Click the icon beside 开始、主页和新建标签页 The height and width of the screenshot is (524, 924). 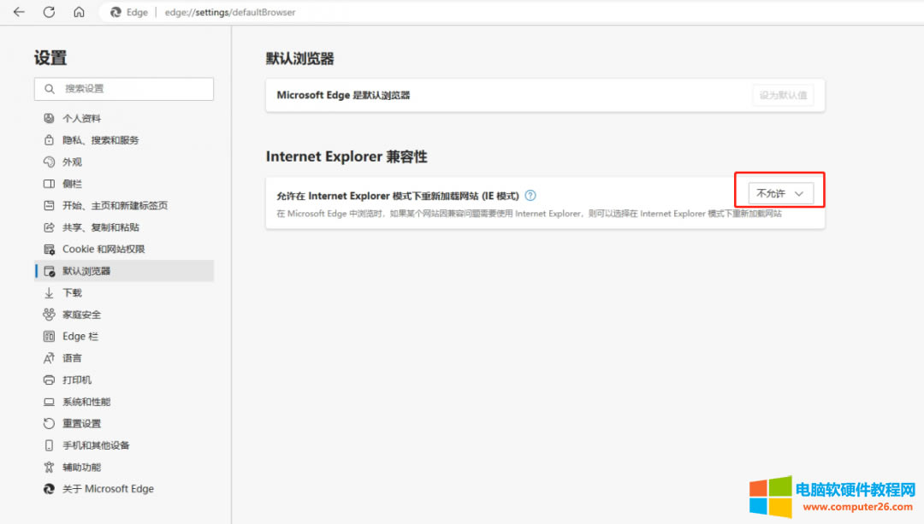click(x=49, y=205)
